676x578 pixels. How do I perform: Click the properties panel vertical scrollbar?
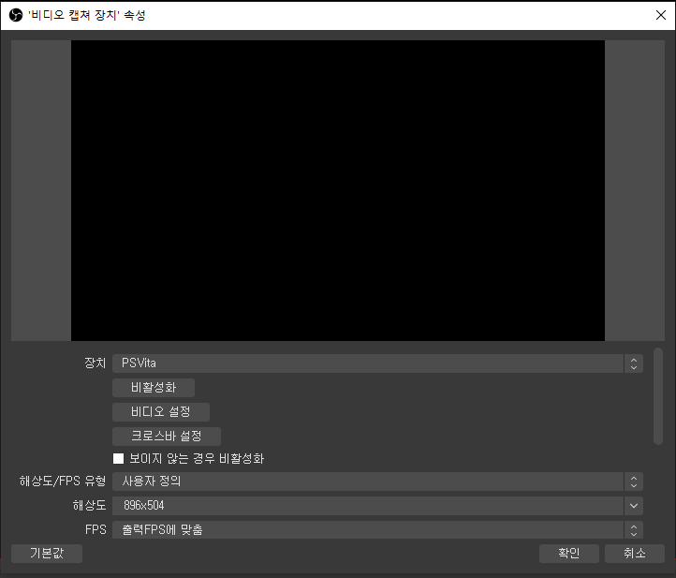(658, 396)
